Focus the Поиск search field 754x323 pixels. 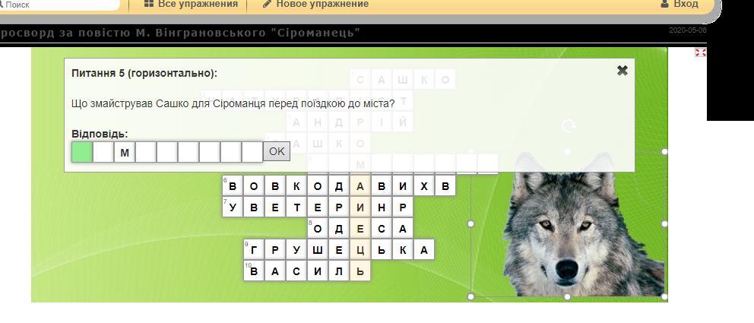(x=61, y=5)
